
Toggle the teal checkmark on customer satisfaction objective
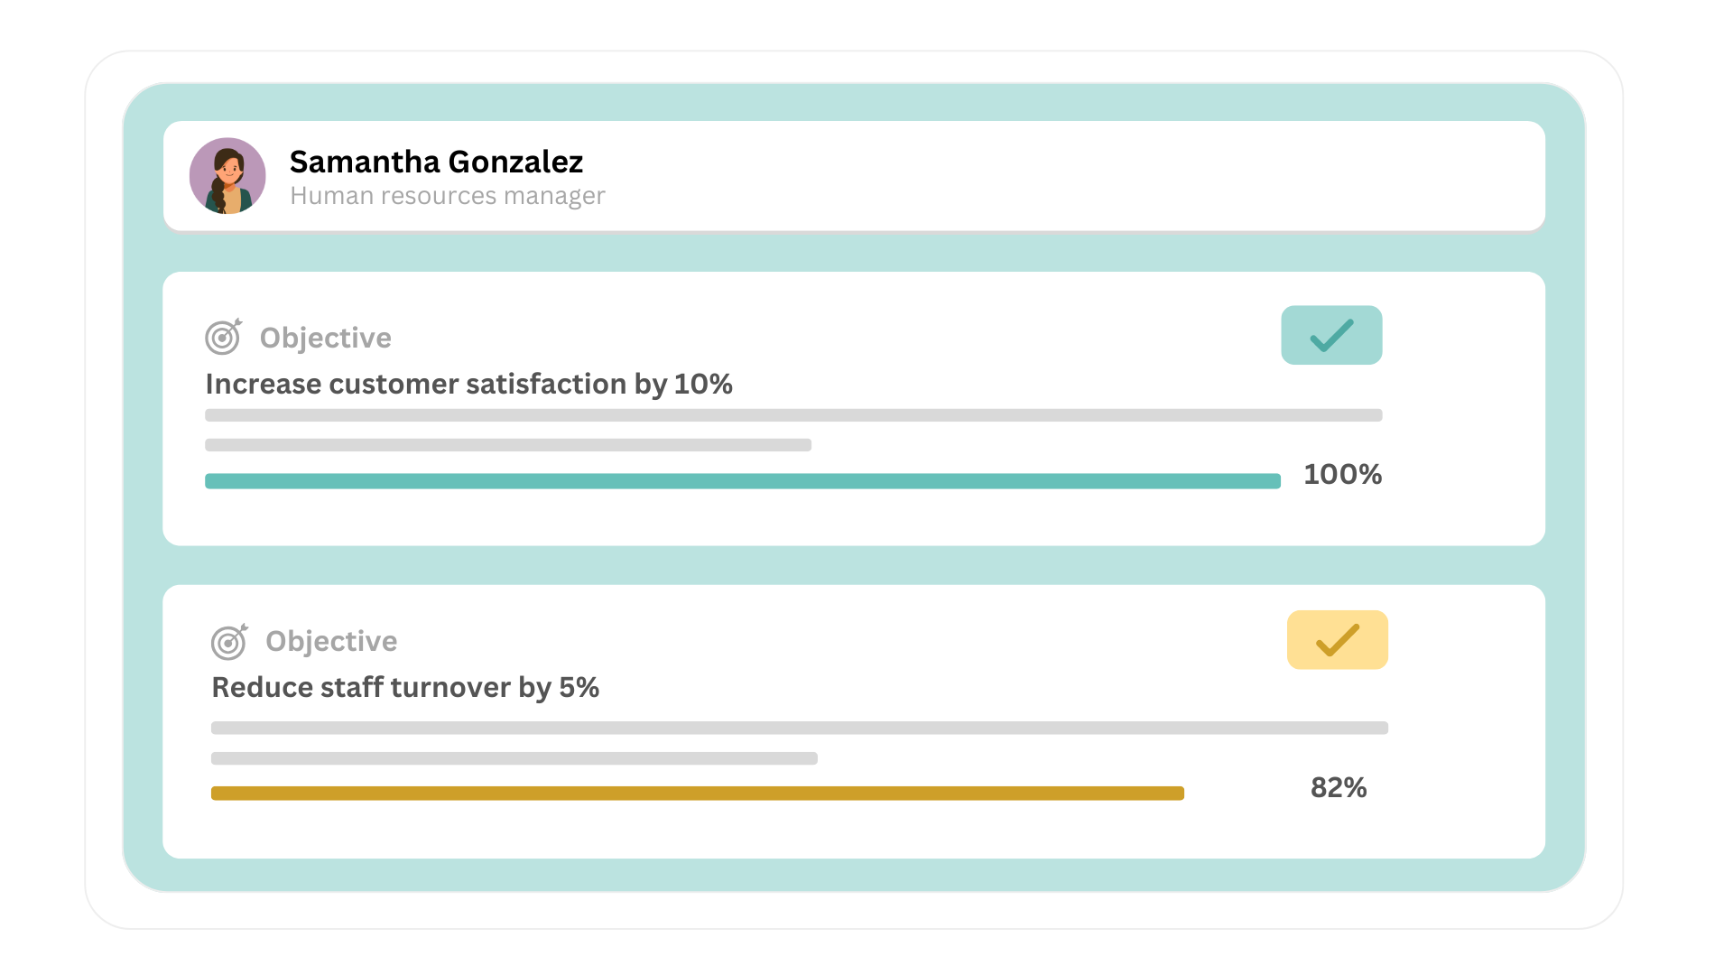[x=1331, y=335]
